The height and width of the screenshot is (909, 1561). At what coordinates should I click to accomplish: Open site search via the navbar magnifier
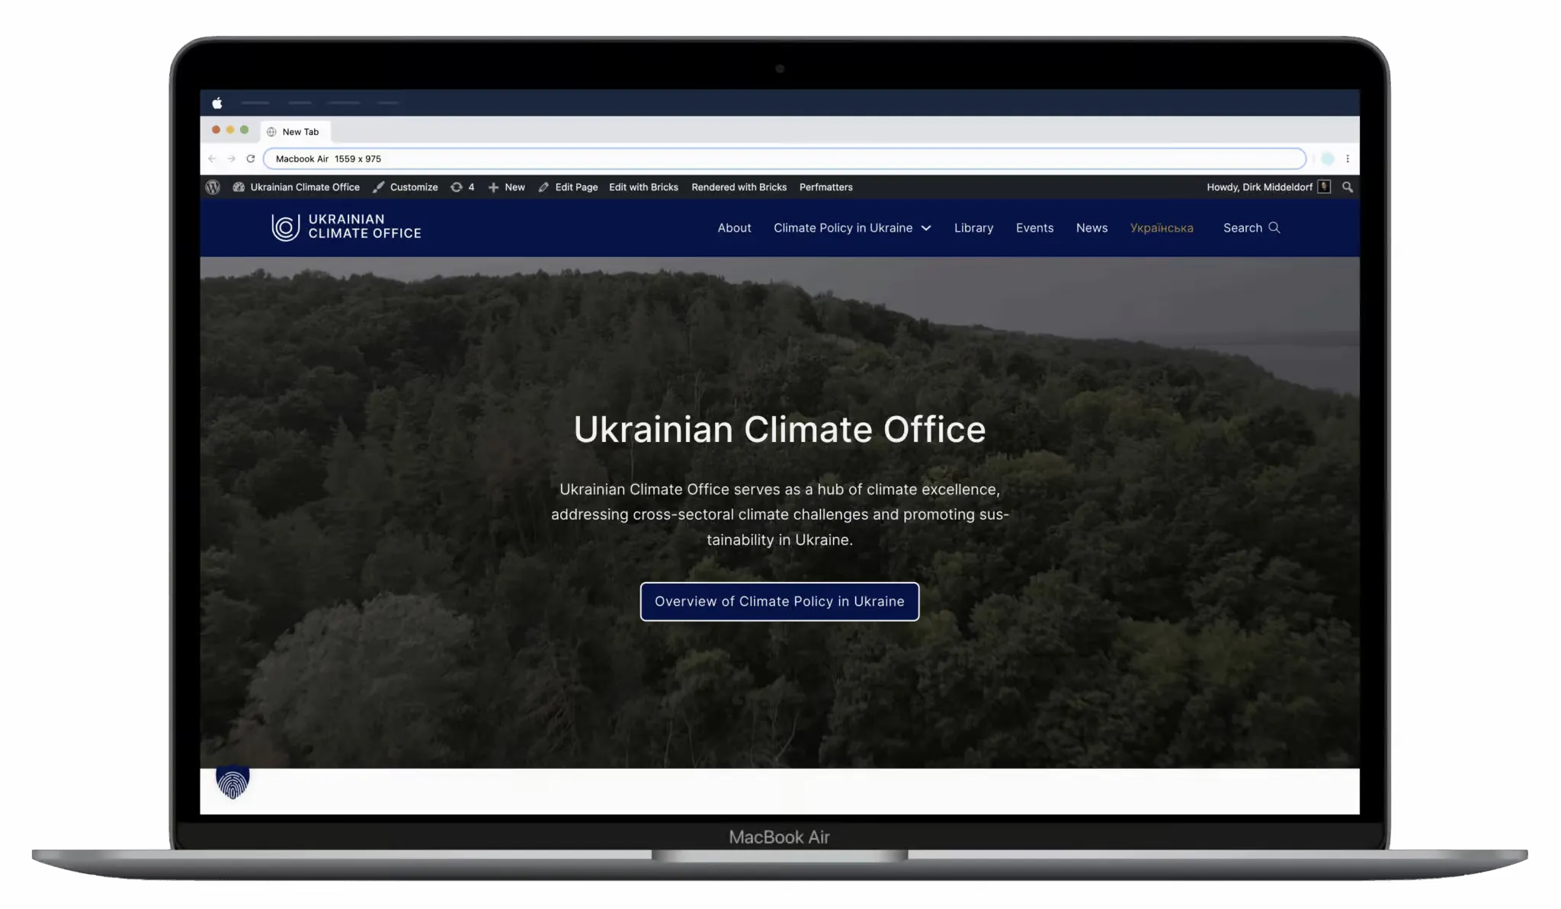coord(1276,228)
